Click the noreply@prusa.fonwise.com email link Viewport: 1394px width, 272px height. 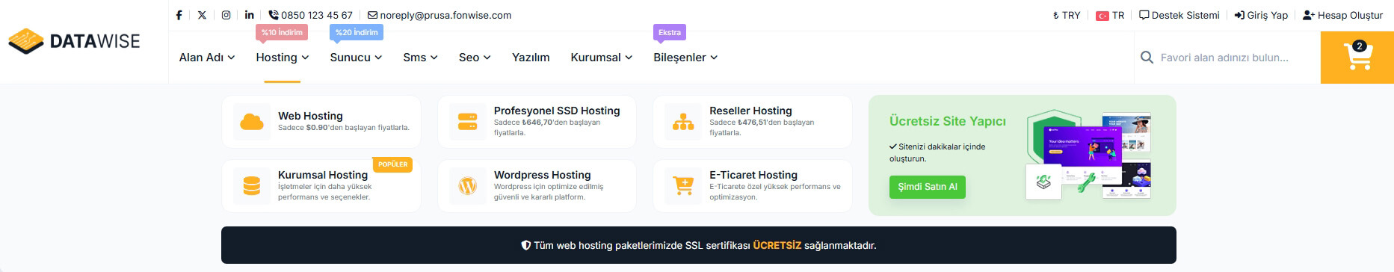click(x=440, y=15)
